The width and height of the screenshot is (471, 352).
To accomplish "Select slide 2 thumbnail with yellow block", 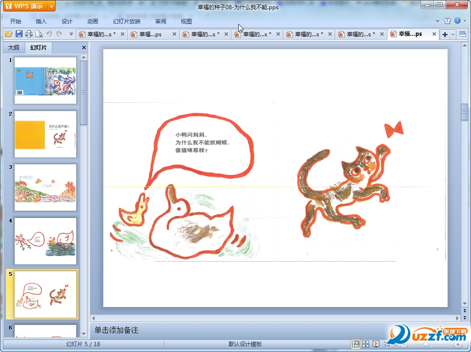I will click(45, 134).
